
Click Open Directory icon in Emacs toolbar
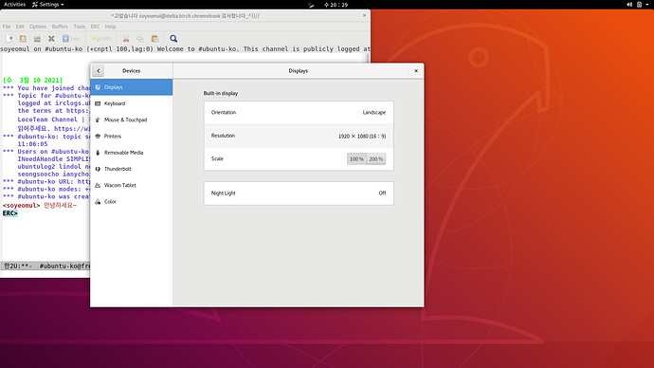(x=37, y=38)
